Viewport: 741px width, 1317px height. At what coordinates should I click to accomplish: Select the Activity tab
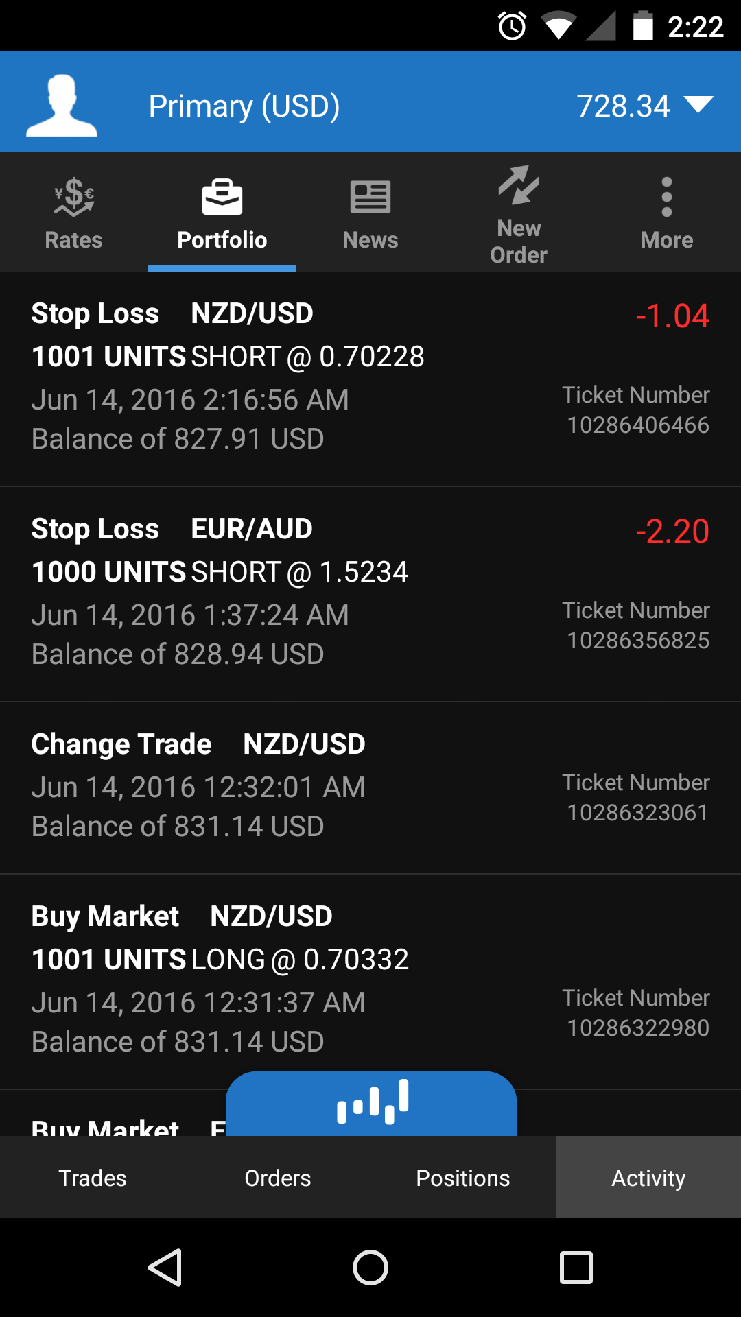click(x=648, y=1178)
